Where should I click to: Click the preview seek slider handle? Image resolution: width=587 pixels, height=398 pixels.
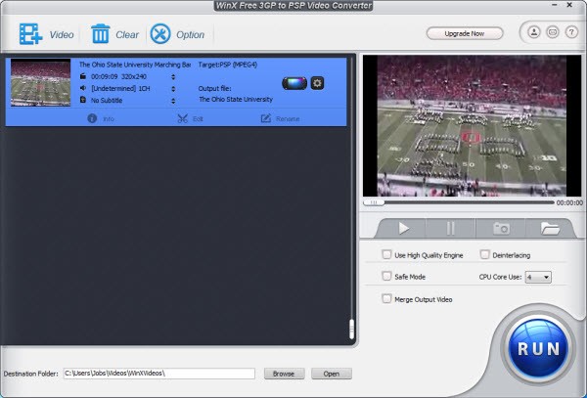click(x=374, y=202)
